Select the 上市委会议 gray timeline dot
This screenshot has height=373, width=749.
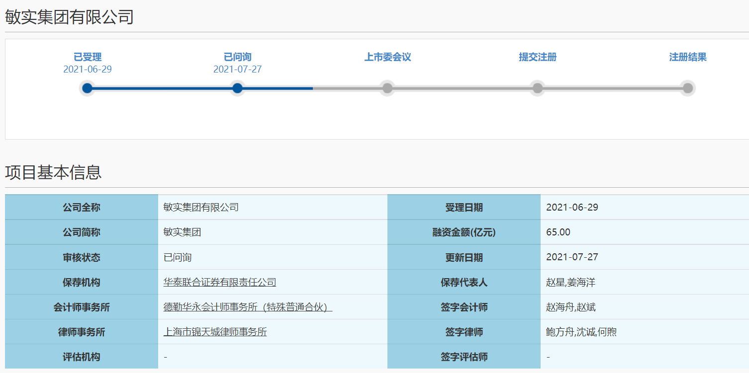387,88
